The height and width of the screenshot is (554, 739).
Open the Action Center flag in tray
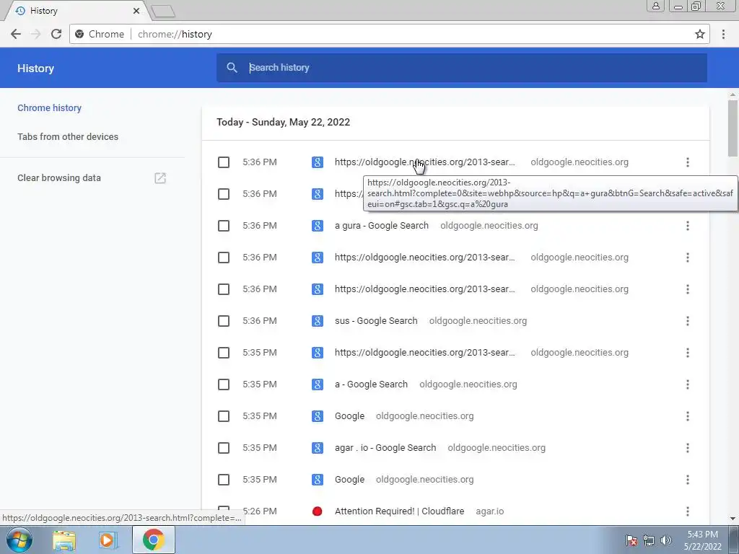[631, 540]
